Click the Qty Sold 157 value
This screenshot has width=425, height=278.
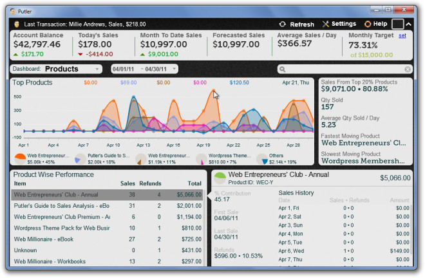(327, 107)
